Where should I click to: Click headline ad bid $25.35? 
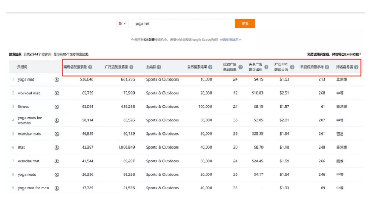[258, 134]
